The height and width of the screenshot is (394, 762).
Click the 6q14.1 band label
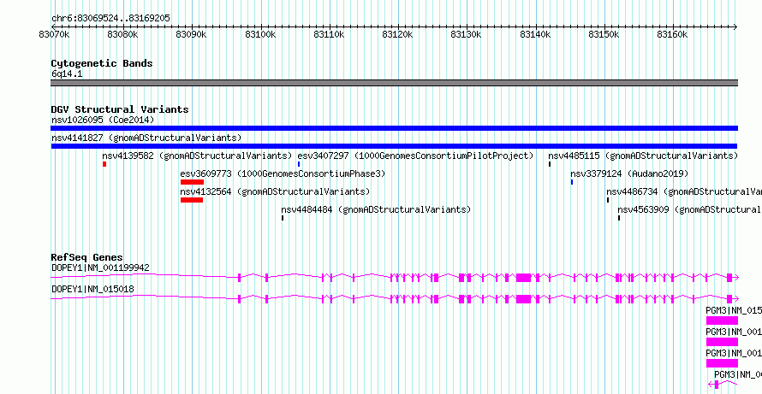[67, 74]
